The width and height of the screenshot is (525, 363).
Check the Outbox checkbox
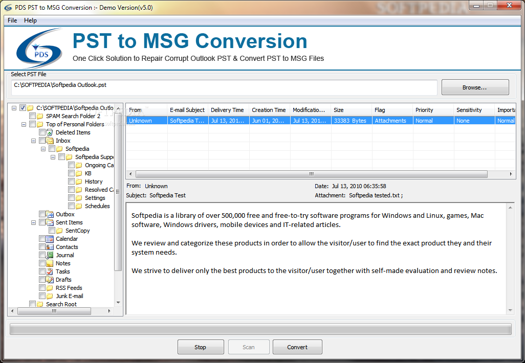[x=42, y=214]
